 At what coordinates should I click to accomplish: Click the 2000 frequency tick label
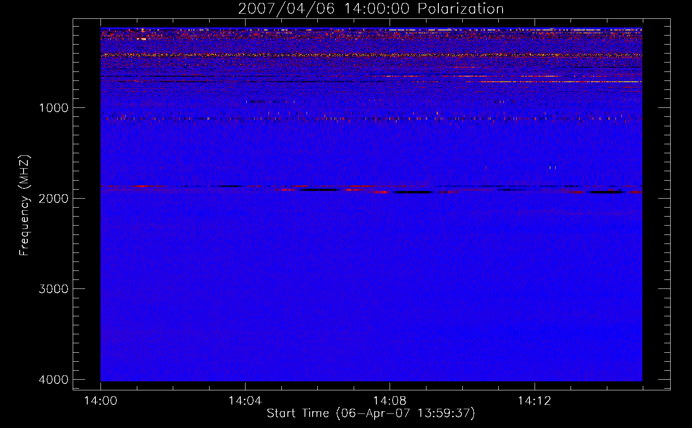53,198
